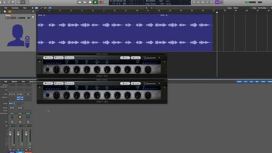272x153 pixels.
Task: Open Settings in lower VNXT 140 plugin
Action: point(69,83)
